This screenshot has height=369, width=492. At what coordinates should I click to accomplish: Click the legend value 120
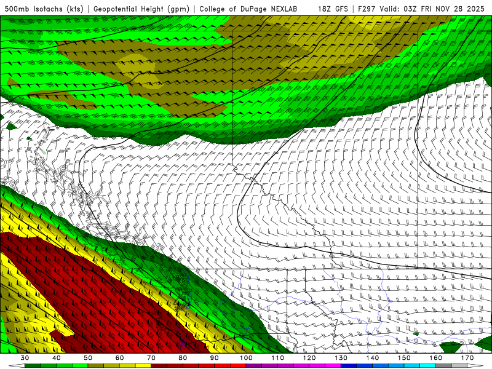pyautogui.click(x=309, y=358)
